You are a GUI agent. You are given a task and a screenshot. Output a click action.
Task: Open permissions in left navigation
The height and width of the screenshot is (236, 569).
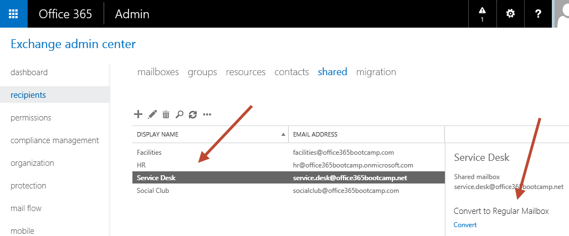pyautogui.click(x=31, y=118)
